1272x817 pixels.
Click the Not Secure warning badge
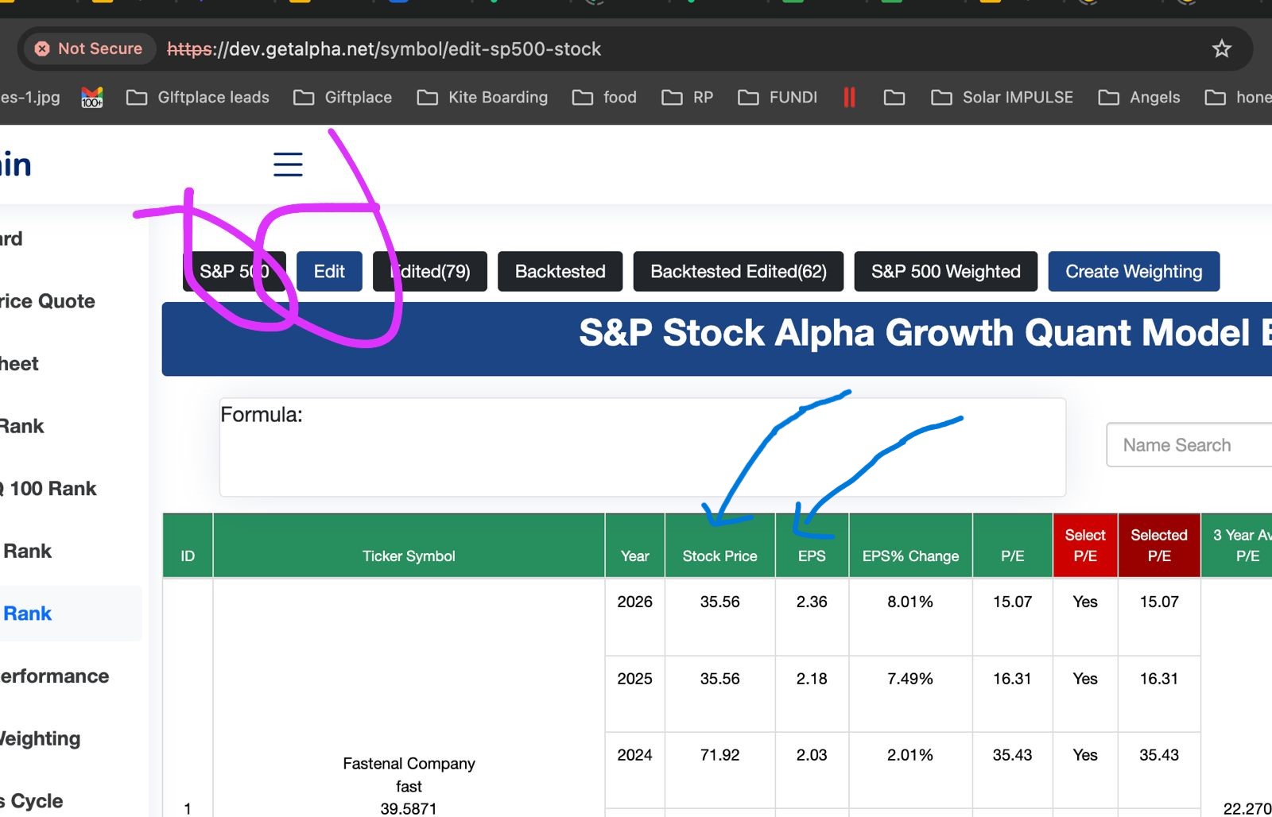point(88,49)
